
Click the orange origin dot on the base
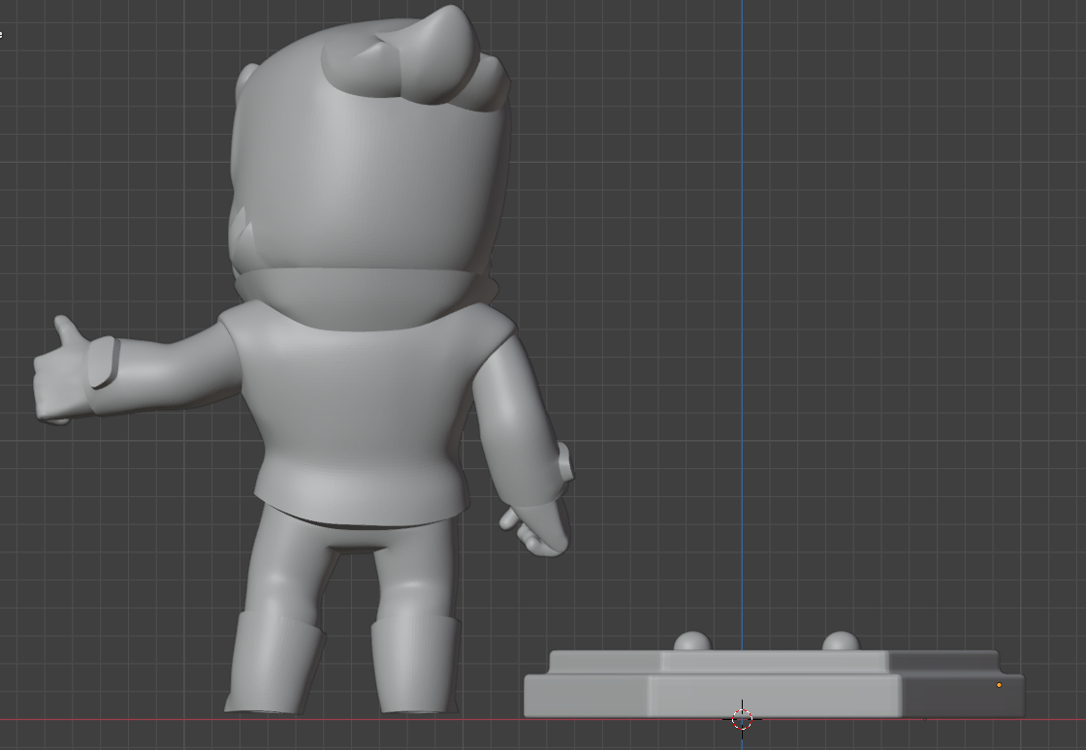pyautogui.click(x=999, y=685)
